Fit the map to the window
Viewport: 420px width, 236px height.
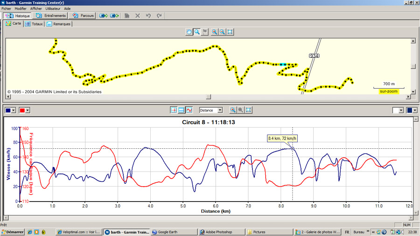pos(231,32)
